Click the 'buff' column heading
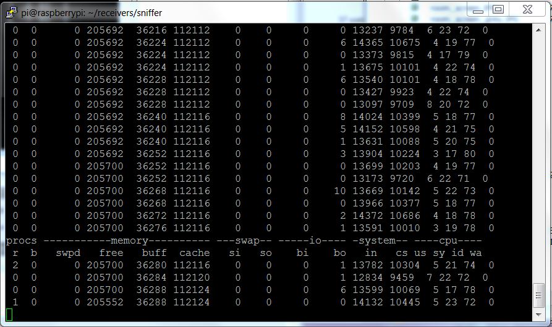The image size is (552, 327). (154, 253)
